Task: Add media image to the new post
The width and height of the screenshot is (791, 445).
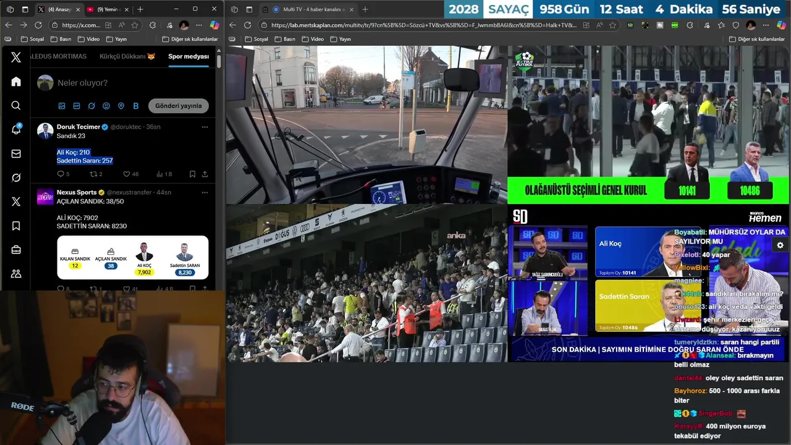Action: [62, 106]
